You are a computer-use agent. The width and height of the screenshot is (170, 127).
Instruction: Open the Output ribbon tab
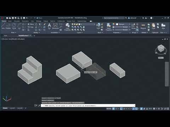coord(46,21)
